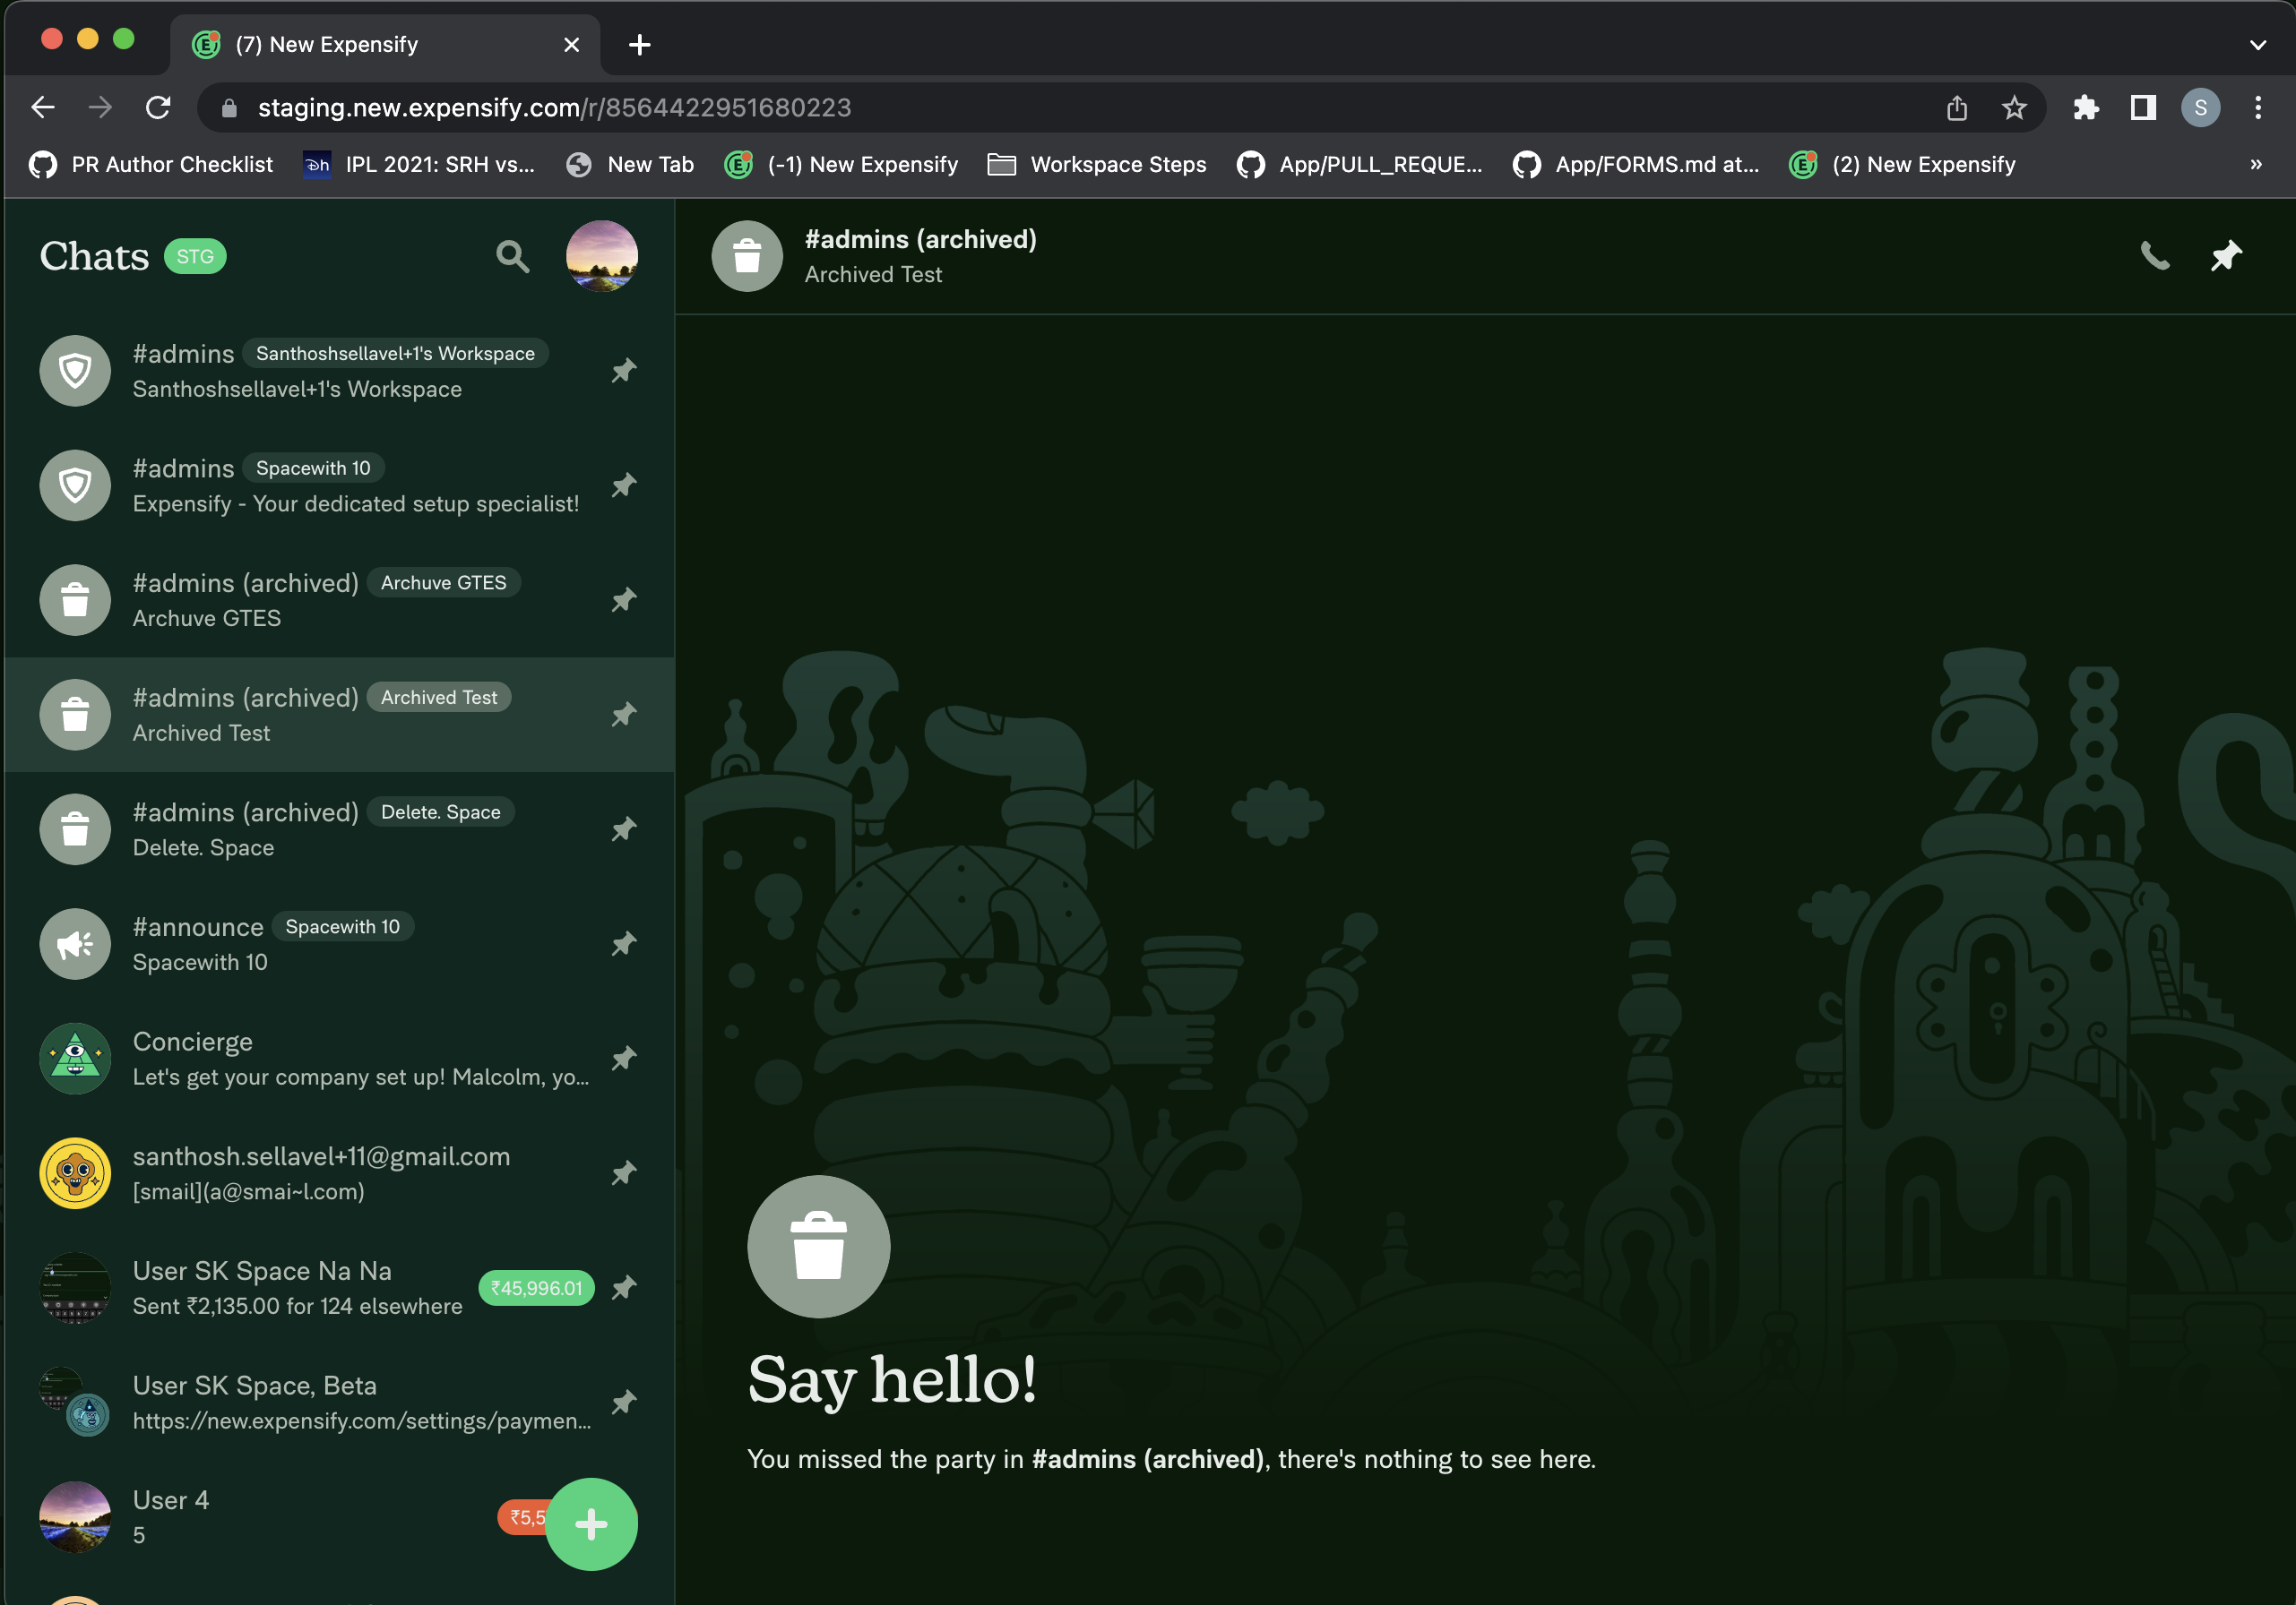This screenshot has width=2296, height=1605.
Task: Toggle pin for #announce Spacewith 10 chat
Action: 624,943
